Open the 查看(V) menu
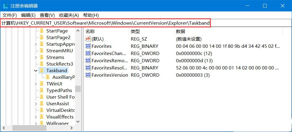 coord(47,15)
